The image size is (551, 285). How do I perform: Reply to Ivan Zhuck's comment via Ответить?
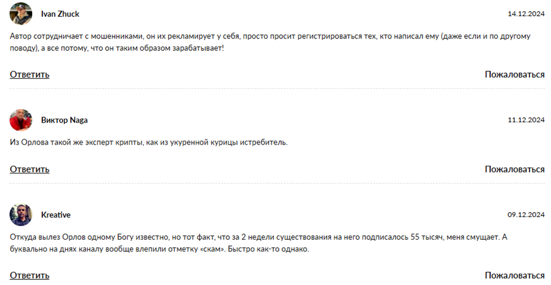pos(29,75)
